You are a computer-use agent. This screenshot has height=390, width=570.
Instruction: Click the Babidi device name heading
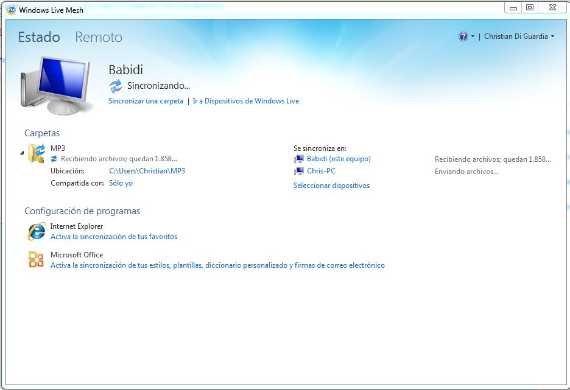click(126, 70)
